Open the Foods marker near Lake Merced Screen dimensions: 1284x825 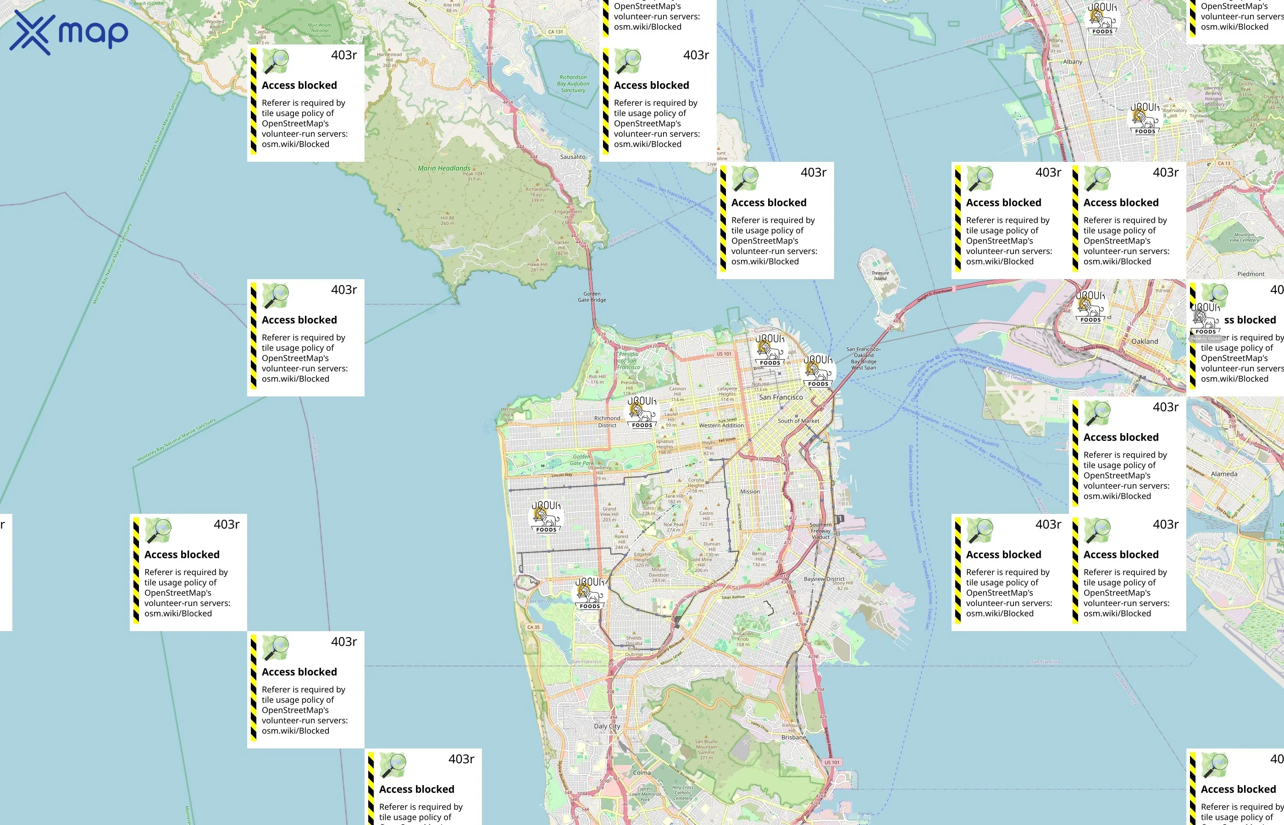pos(589,594)
